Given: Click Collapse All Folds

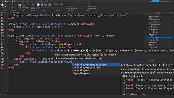Looking at the screenshot, I should pos(92,8).
